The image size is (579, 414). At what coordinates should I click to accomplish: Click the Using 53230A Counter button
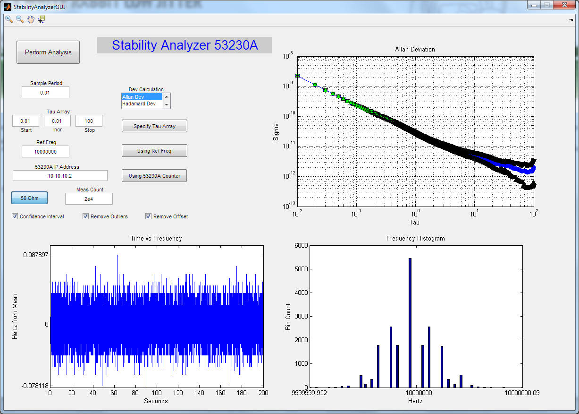(x=154, y=176)
